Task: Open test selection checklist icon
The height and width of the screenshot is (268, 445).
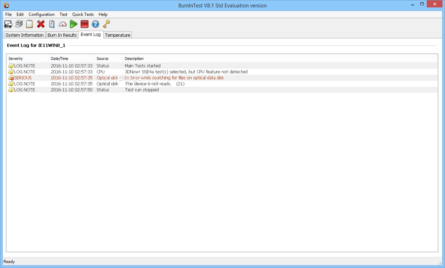Action: coord(52,24)
